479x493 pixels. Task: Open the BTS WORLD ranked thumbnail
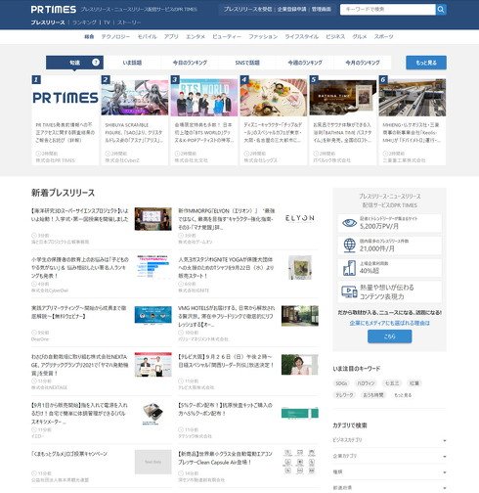(204, 97)
